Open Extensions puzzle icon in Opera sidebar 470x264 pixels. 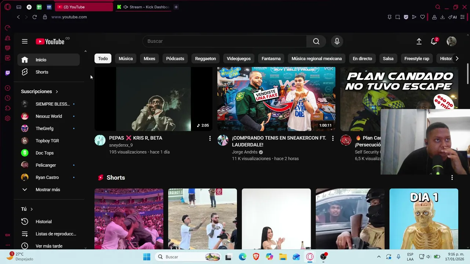[x=8, y=108]
